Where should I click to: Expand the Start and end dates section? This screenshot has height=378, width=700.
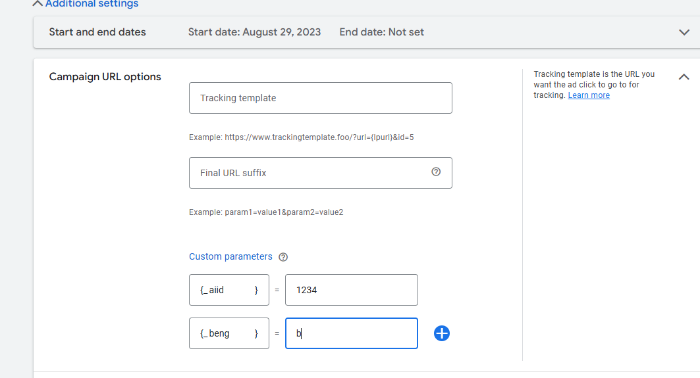click(684, 32)
